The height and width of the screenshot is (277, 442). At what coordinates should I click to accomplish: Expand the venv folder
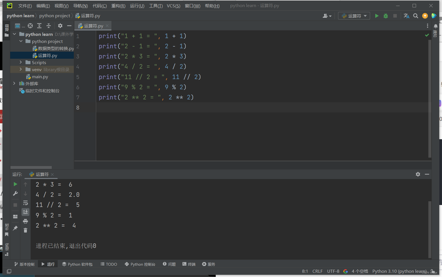pos(21,69)
